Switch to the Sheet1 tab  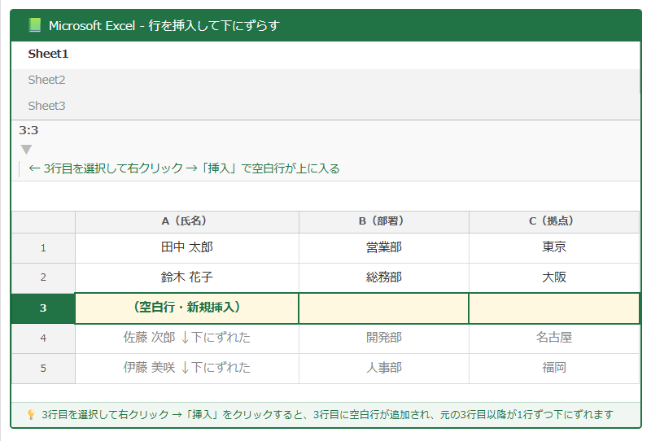(49, 55)
